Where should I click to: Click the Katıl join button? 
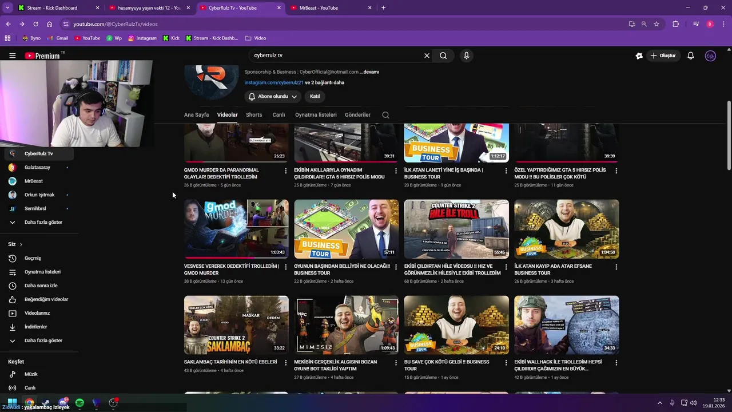(315, 97)
